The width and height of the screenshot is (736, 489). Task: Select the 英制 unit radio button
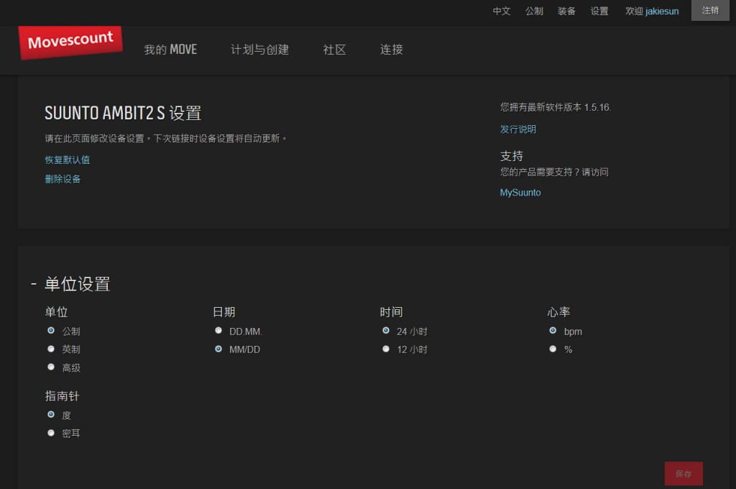tap(51, 349)
